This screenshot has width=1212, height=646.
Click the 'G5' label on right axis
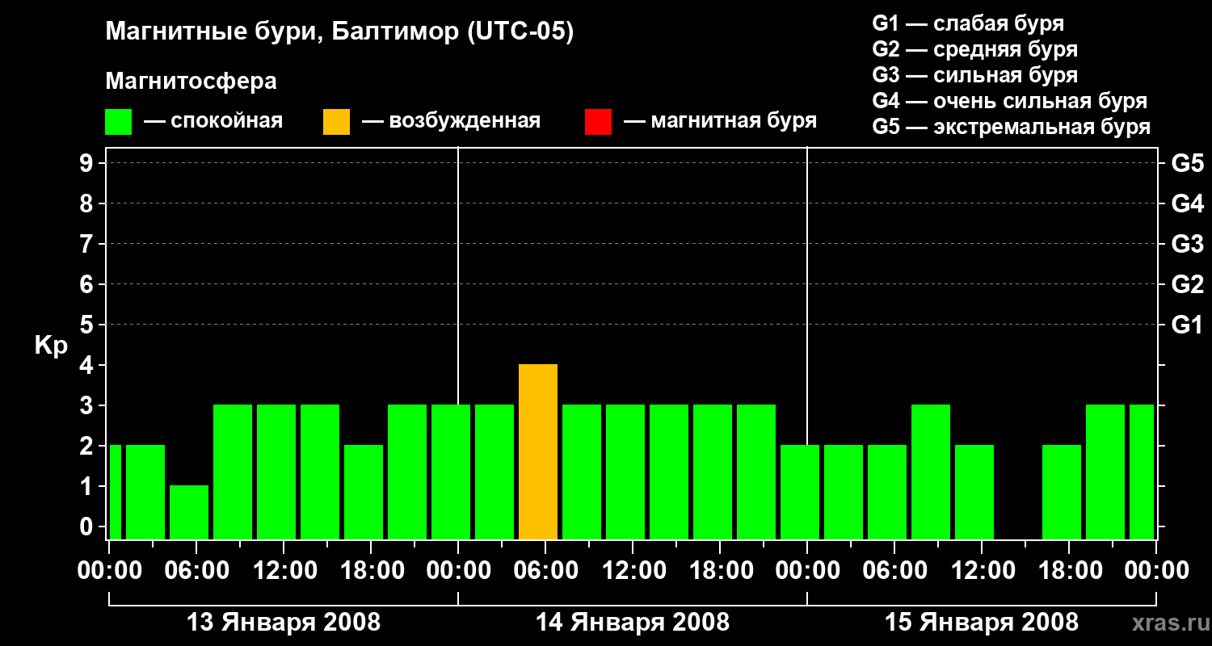coord(1188,163)
